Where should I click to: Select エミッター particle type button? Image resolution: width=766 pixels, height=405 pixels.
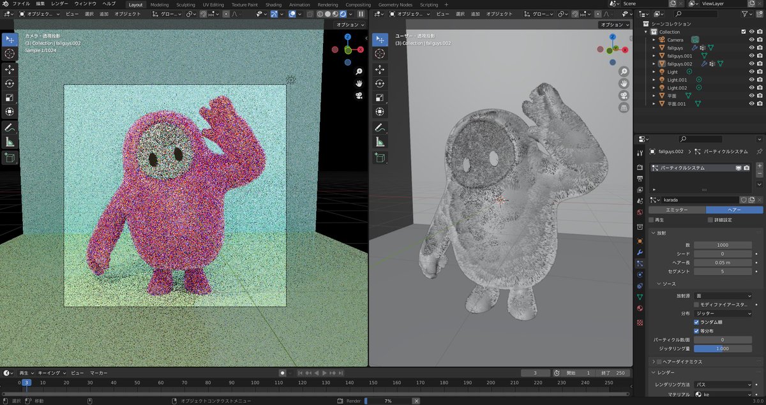pos(677,210)
